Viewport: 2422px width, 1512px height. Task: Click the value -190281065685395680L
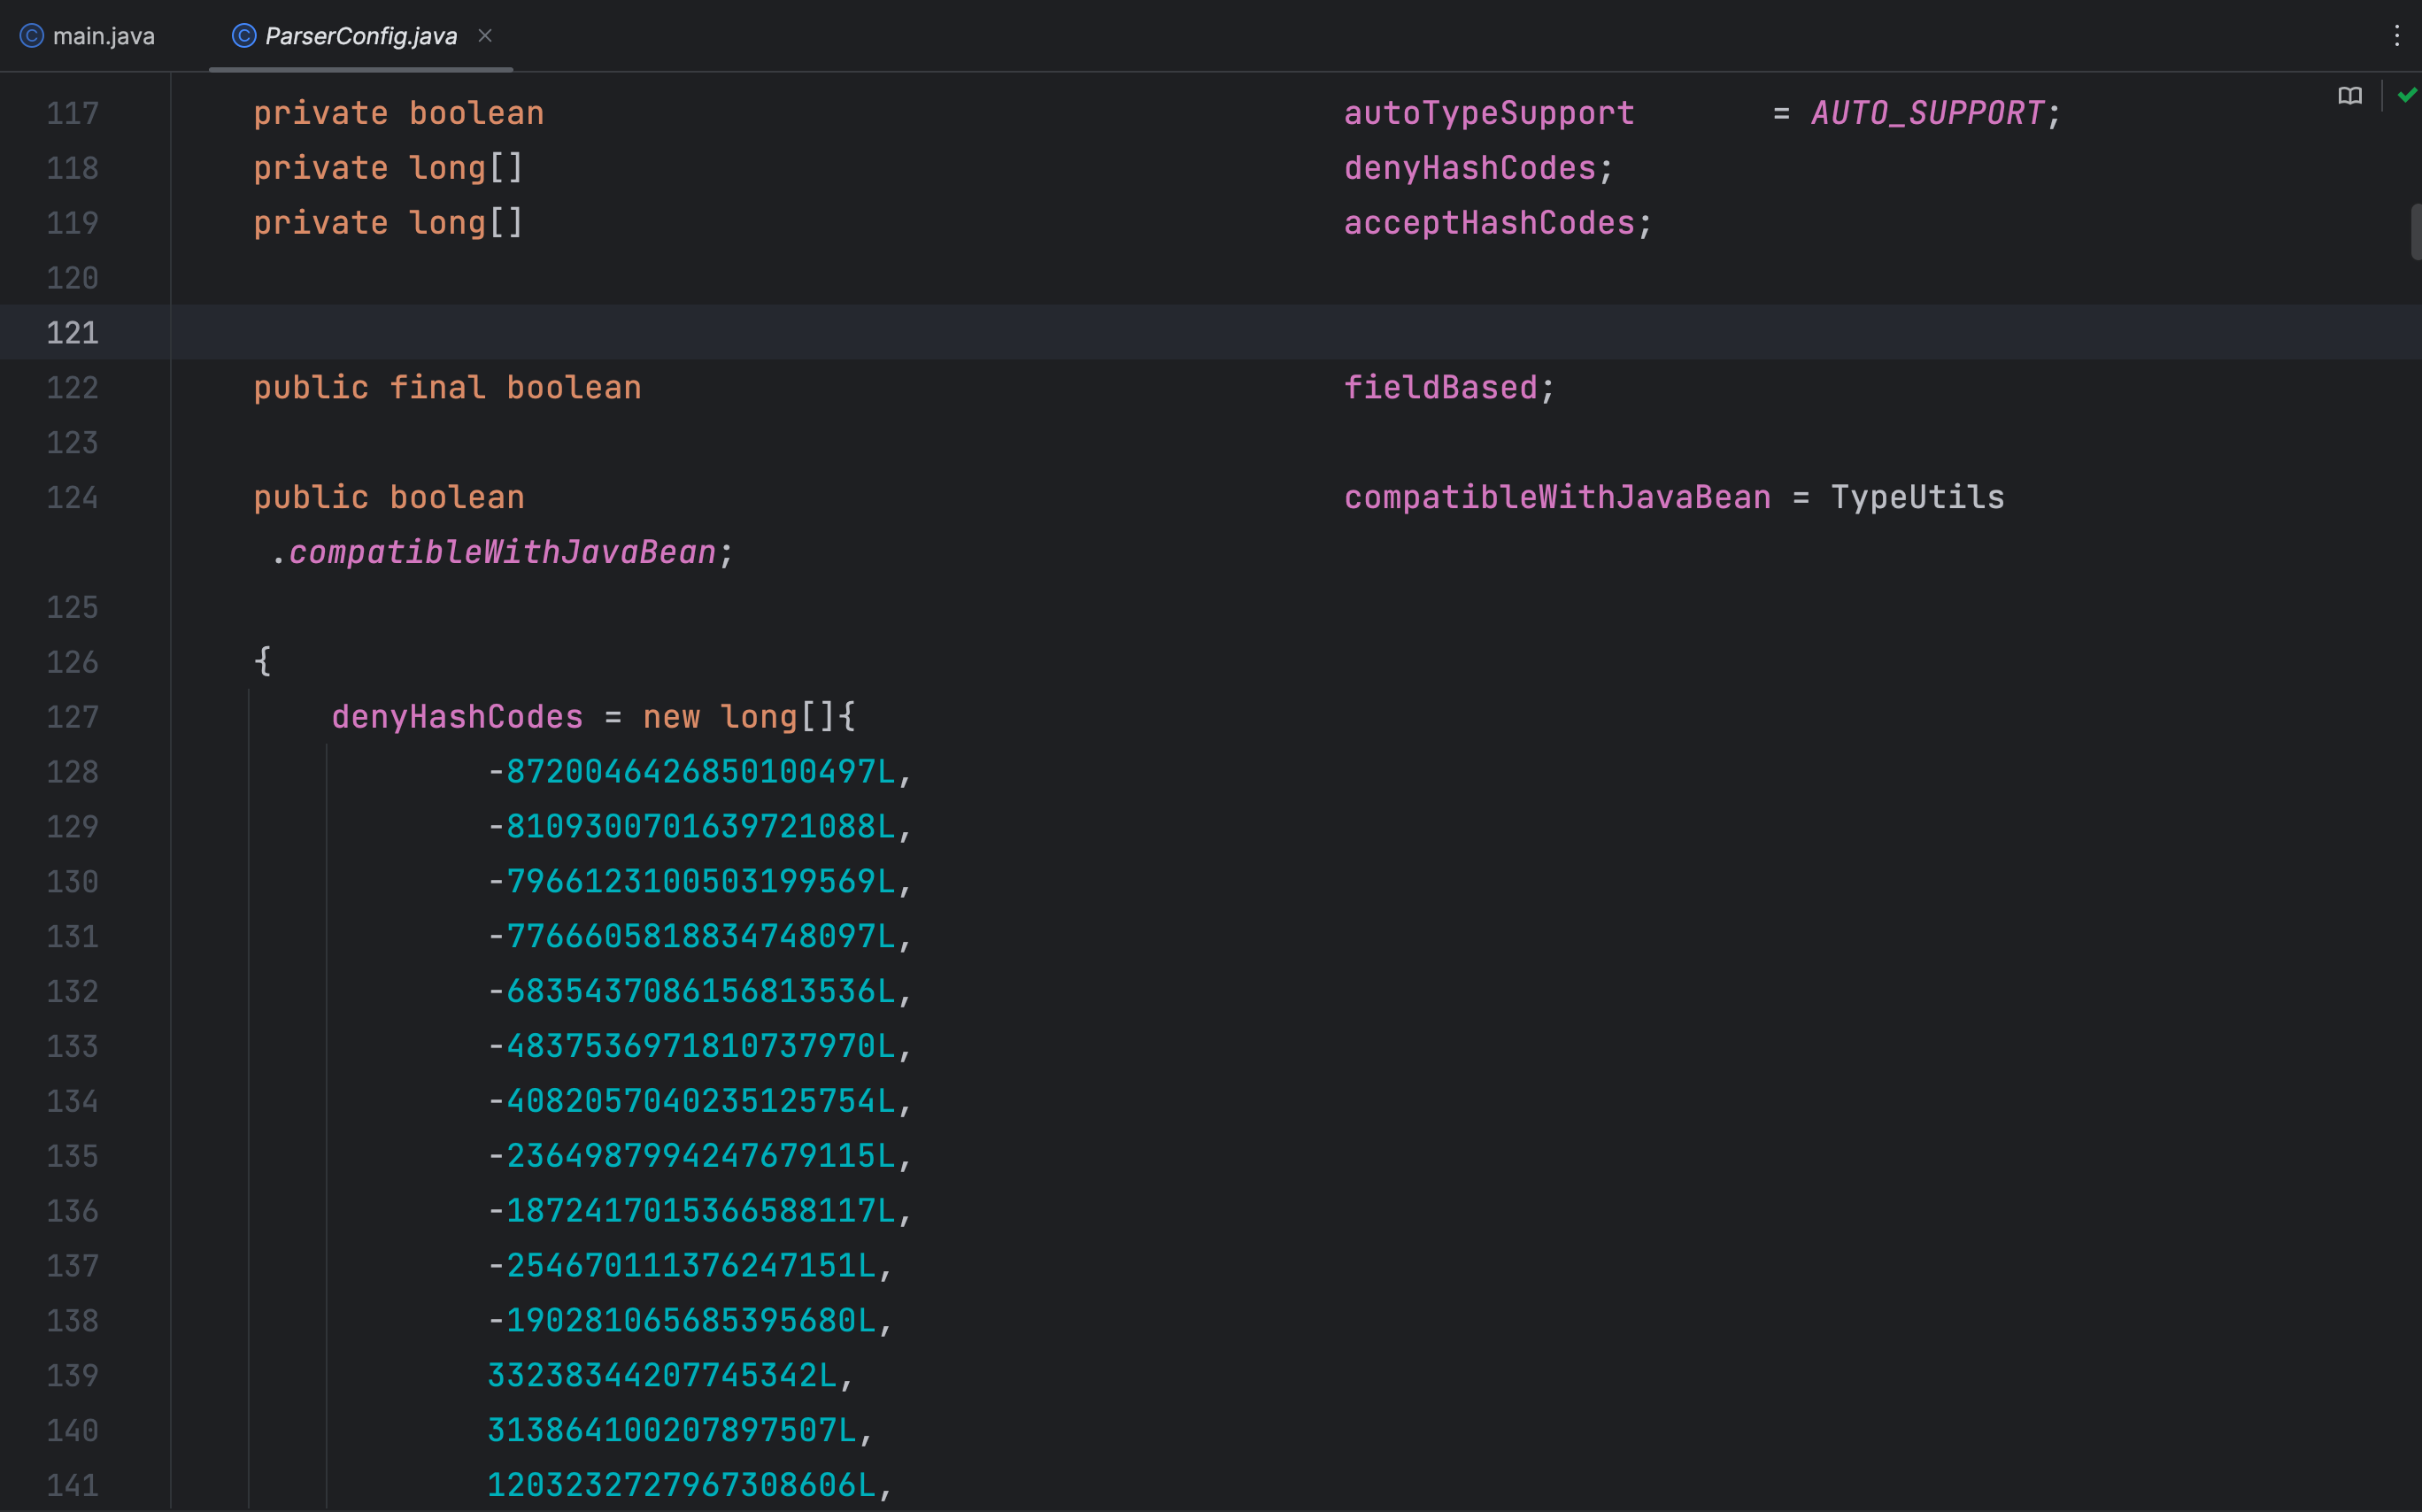click(682, 1321)
